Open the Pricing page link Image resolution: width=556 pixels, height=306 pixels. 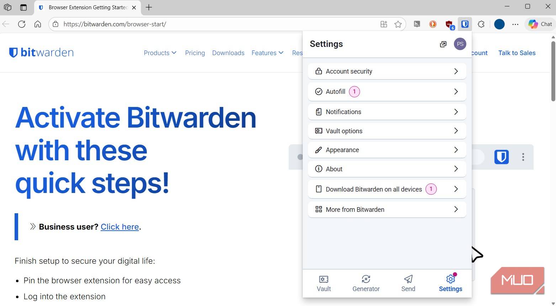[195, 53]
